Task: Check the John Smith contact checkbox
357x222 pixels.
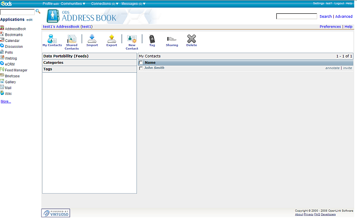Action: tap(141, 68)
